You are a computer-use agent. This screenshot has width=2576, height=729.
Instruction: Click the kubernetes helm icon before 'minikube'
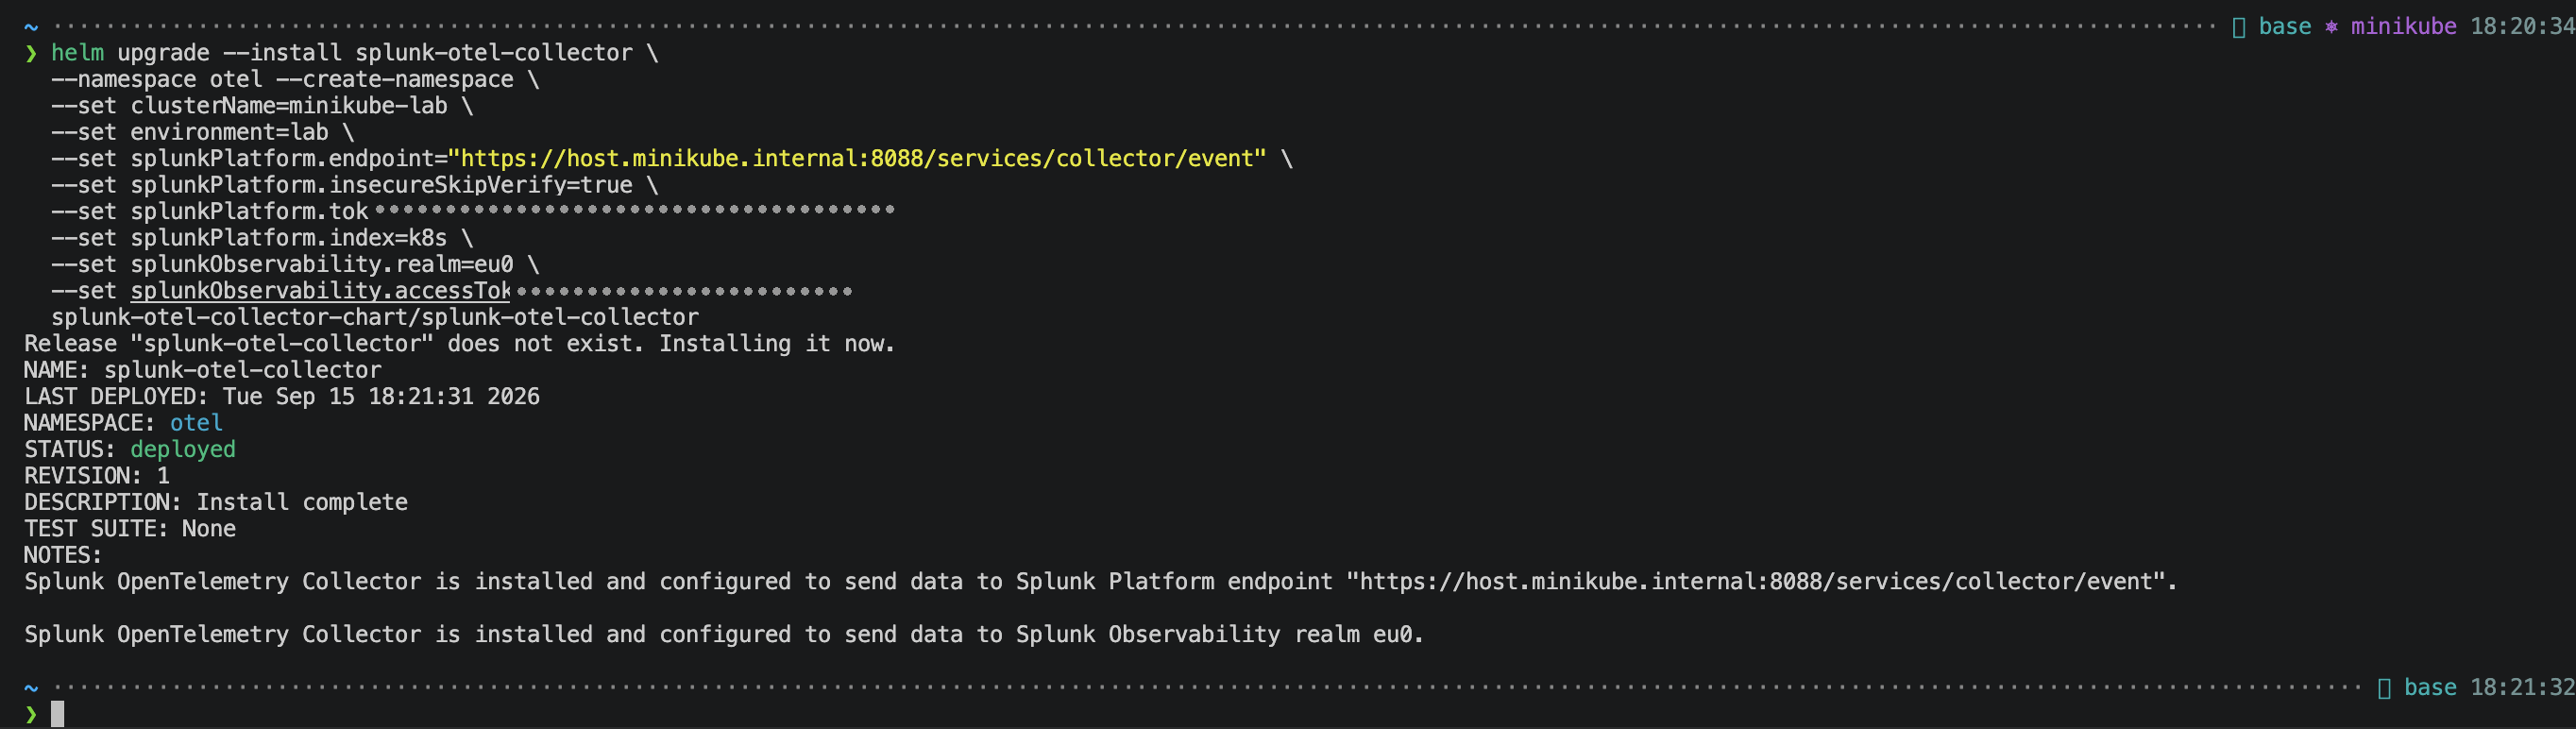2331,27
